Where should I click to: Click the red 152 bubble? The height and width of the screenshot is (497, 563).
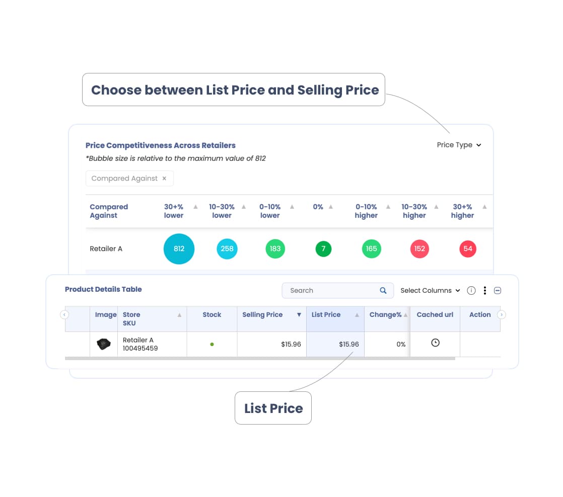pos(419,248)
